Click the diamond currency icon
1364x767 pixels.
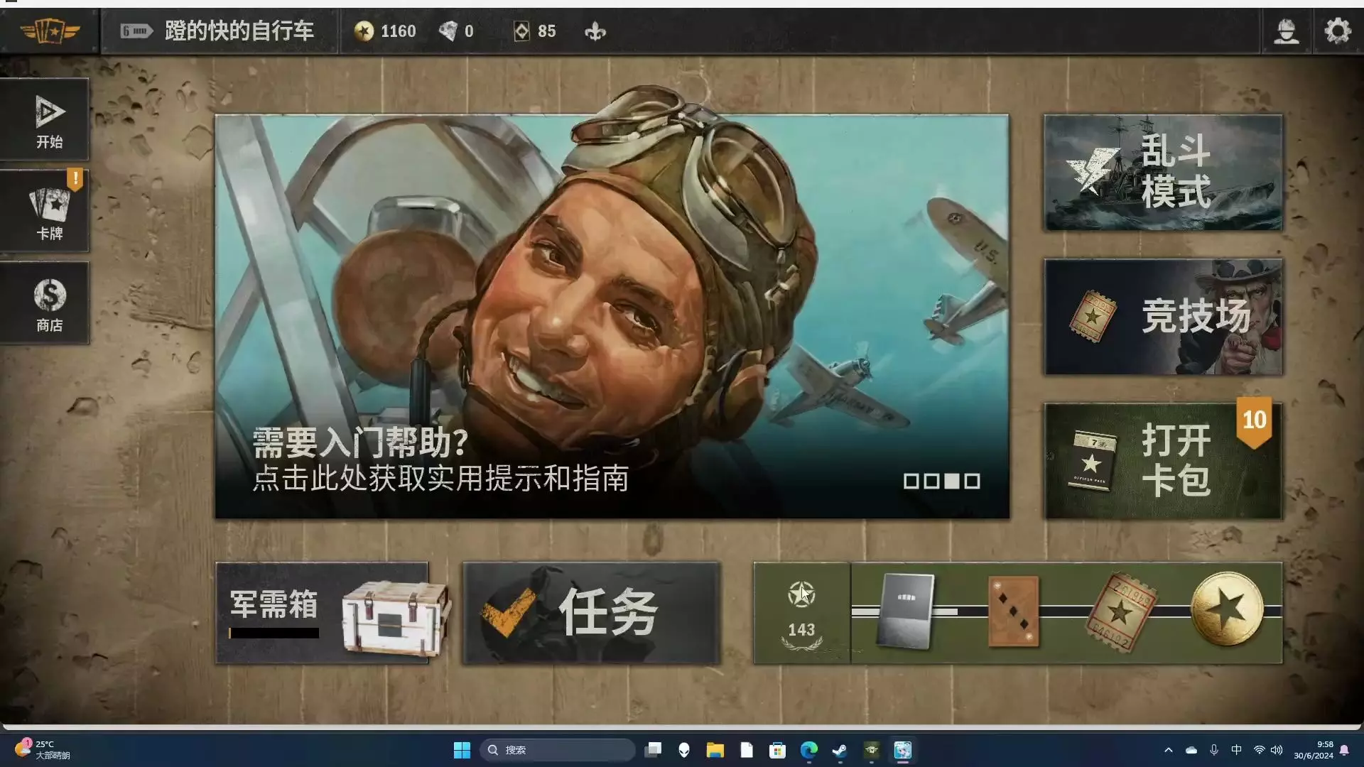click(448, 31)
